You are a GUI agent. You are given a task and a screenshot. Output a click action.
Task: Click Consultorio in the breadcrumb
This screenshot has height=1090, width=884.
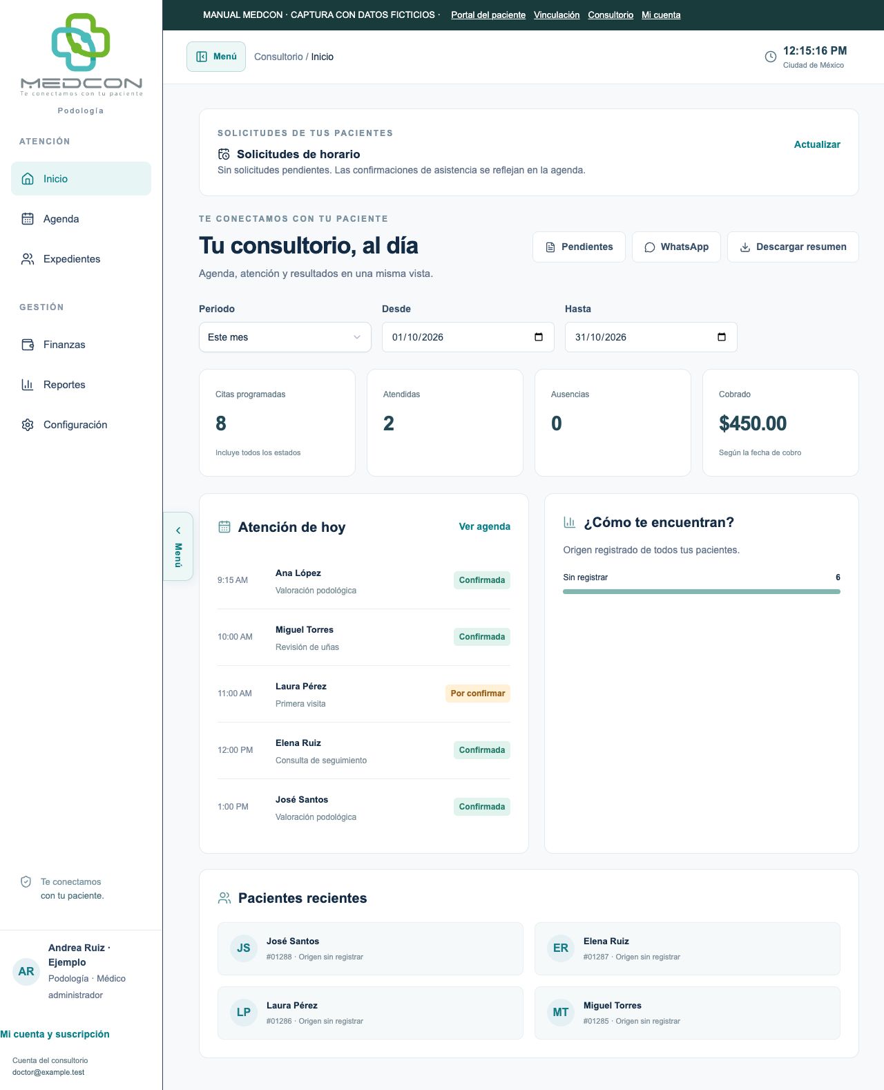click(278, 57)
